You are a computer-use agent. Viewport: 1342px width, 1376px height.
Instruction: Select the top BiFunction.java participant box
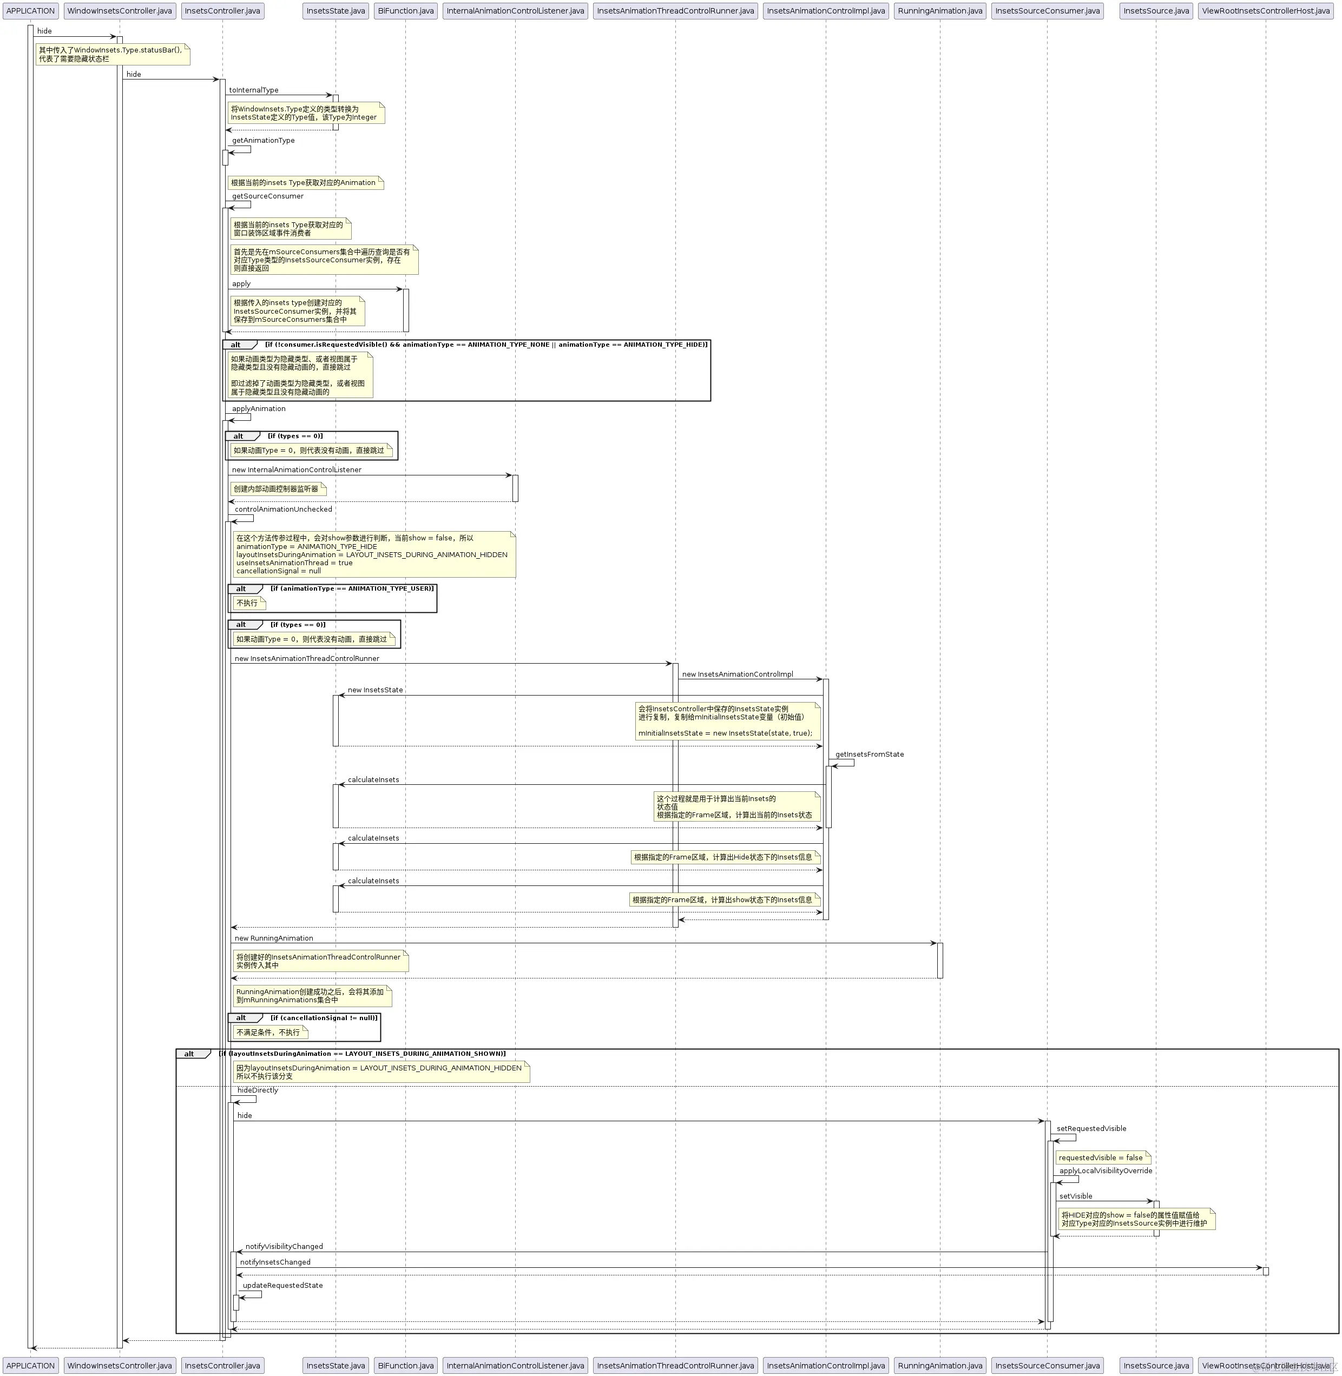pos(405,11)
